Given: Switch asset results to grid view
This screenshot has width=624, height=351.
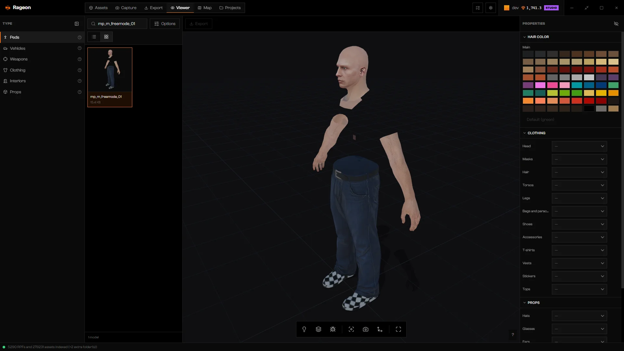Looking at the screenshot, I should click(x=106, y=37).
